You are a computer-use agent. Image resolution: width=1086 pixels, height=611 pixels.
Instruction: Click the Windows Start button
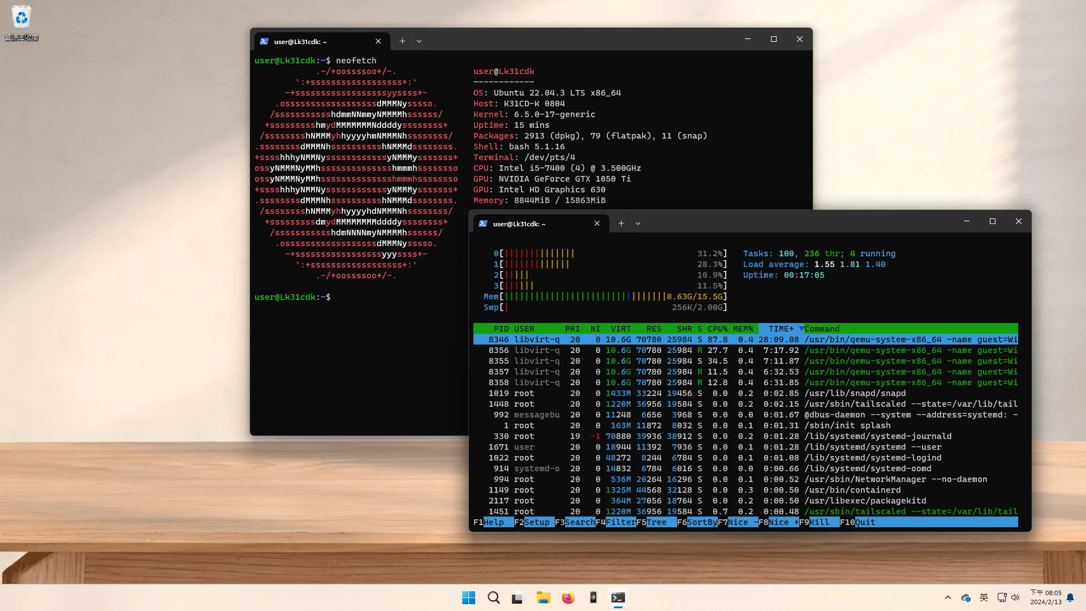(468, 598)
